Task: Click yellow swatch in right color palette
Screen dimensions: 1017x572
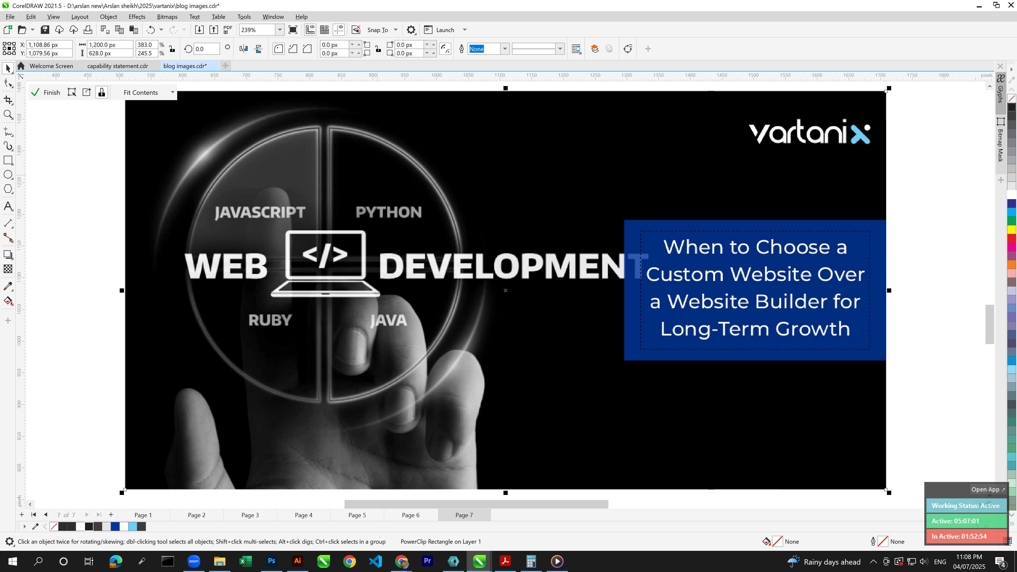Action: click(x=1011, y=229)
